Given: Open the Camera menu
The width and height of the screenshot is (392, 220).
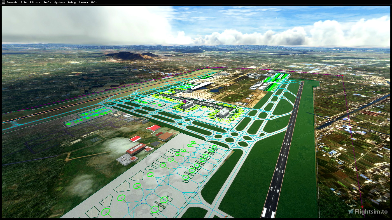Looking at the screenshot, I should [83, 2].
